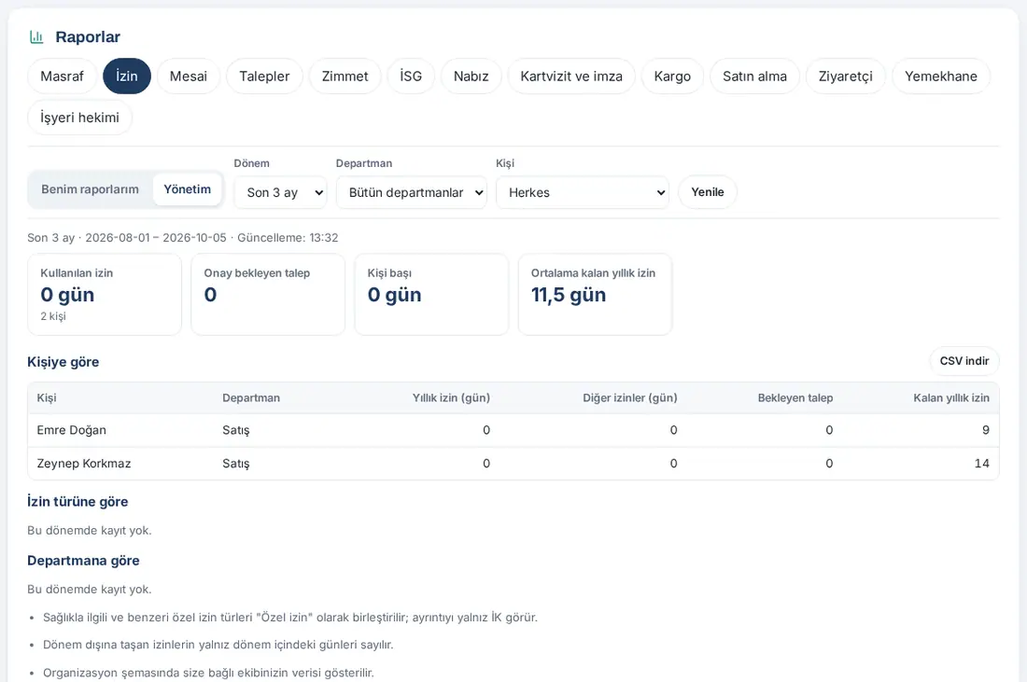The width and height of the screenshot is (1027, 682).
Task: Click Emre Doğan's remaining leave value 9
Action: [x=986, y=430]
